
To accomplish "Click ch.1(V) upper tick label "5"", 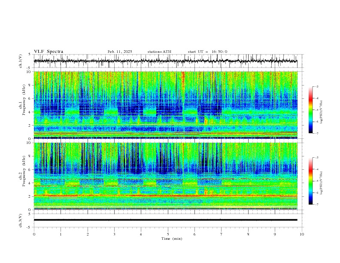I will (30, 55).
